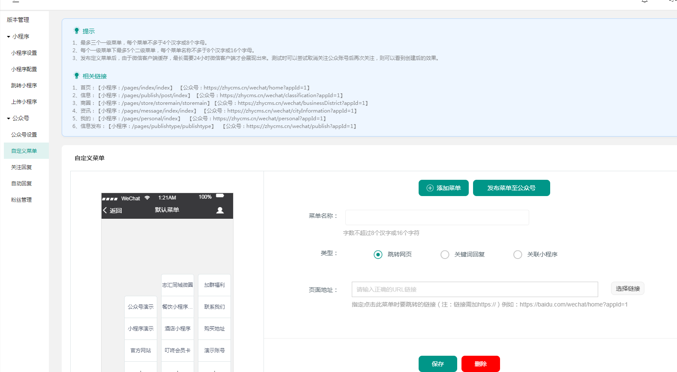This screenshot has width=677, height=372.
Task: Open 版本管理 in the sidebar
Action: click(18, 20)
